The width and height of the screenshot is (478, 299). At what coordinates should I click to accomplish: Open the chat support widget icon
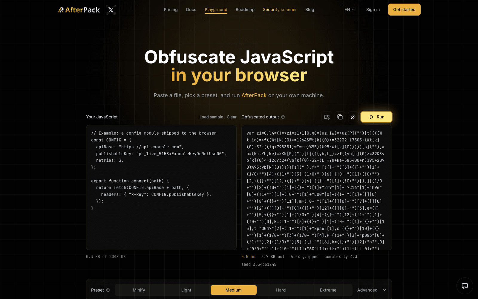(465, 286)
